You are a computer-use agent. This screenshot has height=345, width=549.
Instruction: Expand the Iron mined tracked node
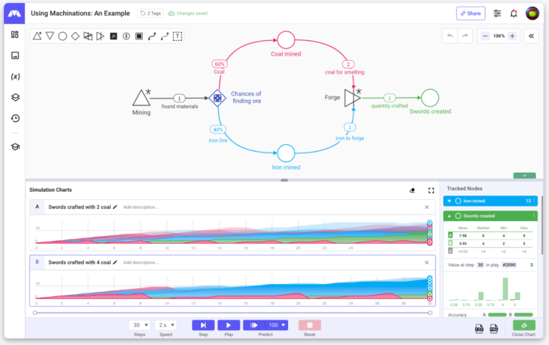449,201
